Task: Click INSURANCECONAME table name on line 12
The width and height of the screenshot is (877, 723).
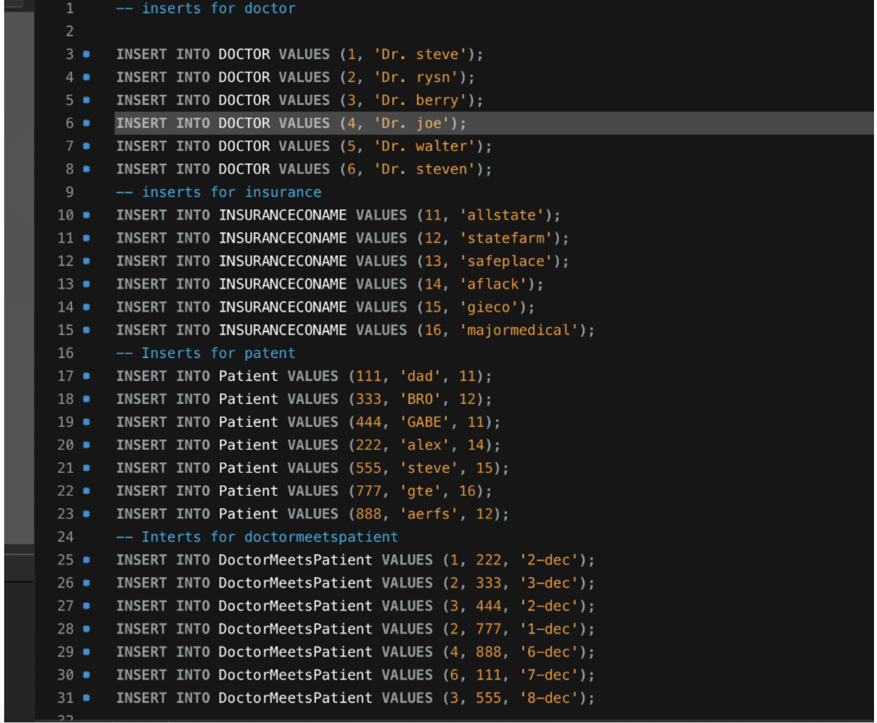Action: [283, 261]
